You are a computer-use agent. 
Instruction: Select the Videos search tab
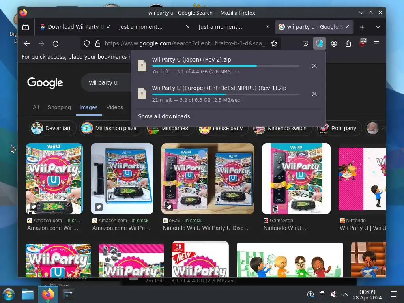[x=115, y=107]
